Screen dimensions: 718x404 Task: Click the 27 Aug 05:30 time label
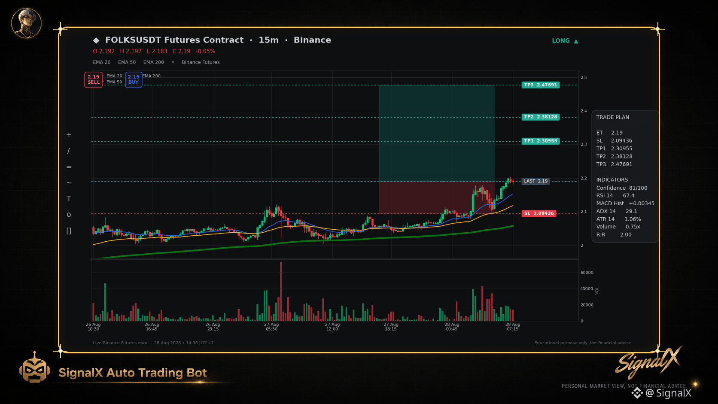click(x=271, y=327)
